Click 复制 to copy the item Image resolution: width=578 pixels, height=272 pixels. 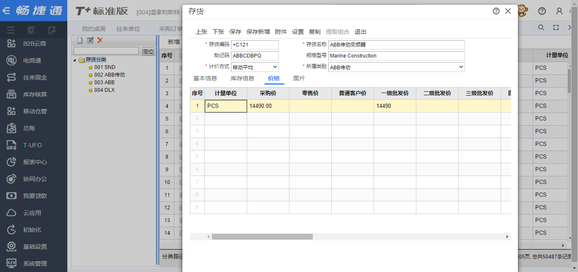click(315, 32)
